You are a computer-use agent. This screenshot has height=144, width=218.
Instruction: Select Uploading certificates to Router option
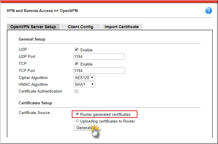[77, 120]
